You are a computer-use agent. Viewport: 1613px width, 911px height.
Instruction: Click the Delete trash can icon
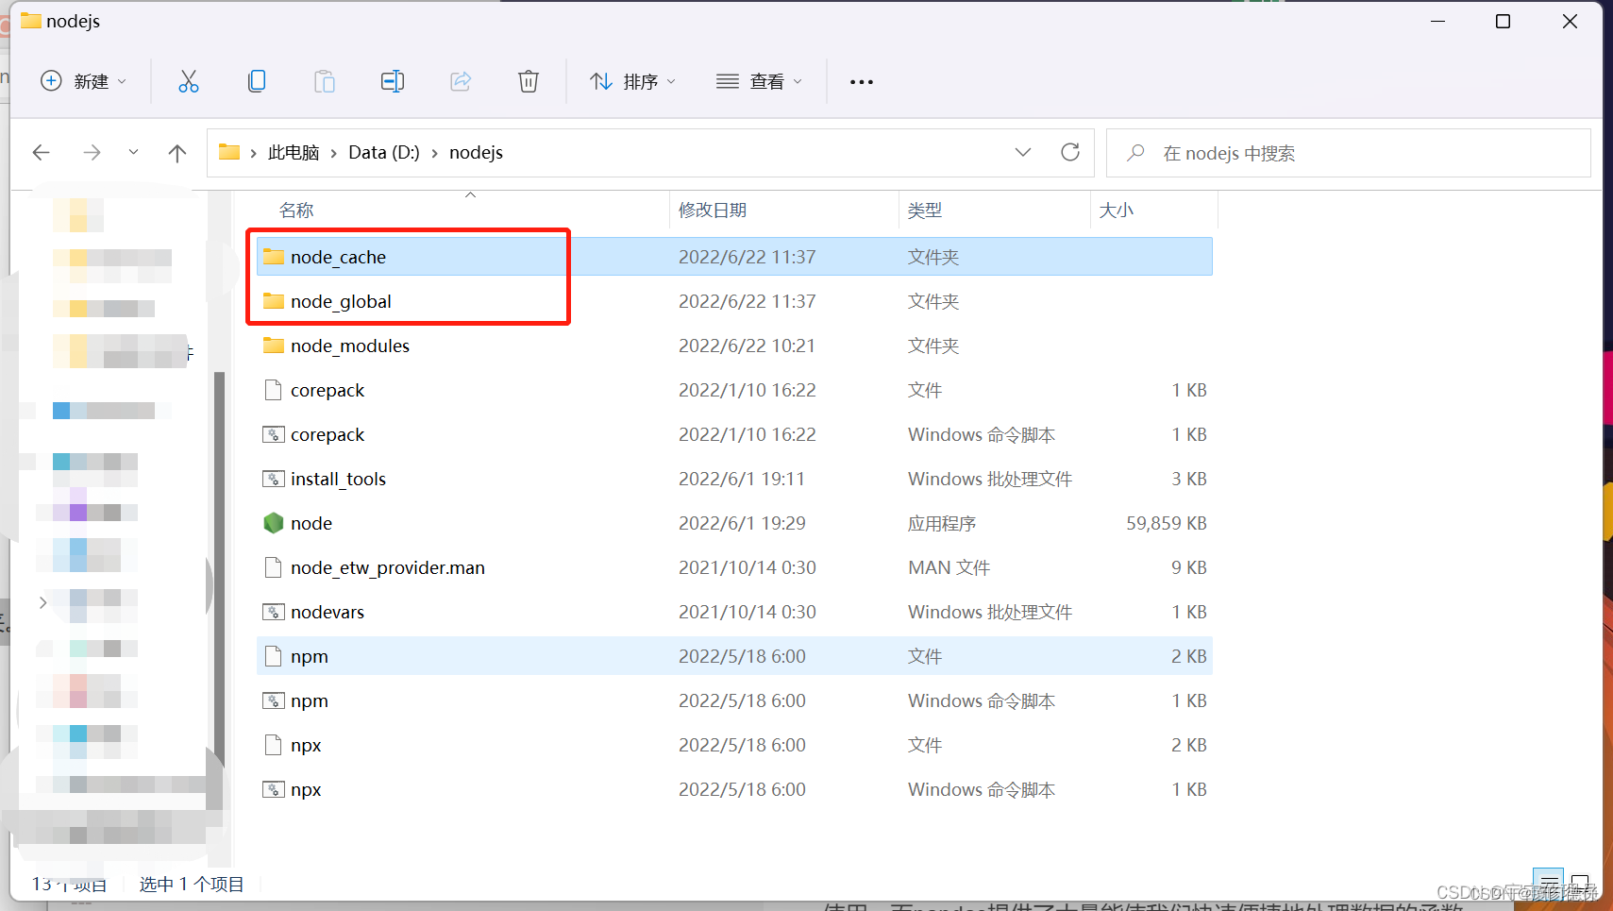pyautogui.click(x=529, y=81)
